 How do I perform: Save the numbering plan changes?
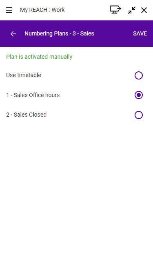(140, 33)
